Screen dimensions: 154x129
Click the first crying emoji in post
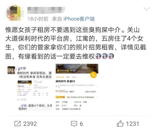98,56
